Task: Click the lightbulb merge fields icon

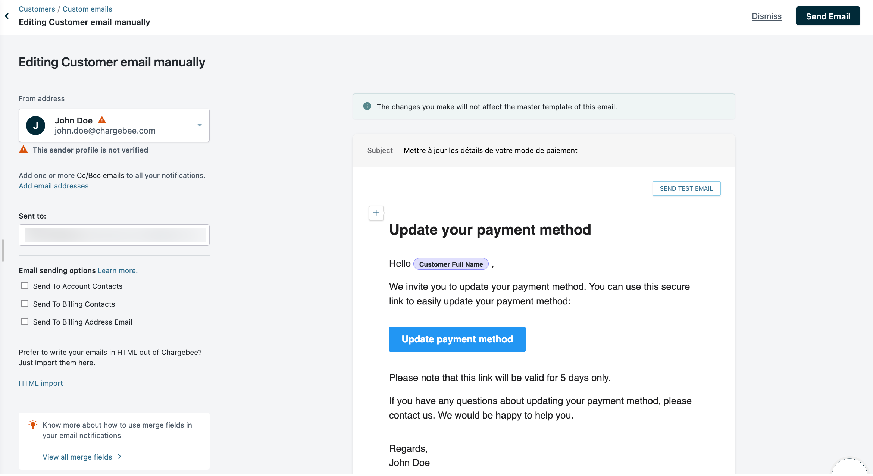Action: pyautogui.click(x=33, y=425)
